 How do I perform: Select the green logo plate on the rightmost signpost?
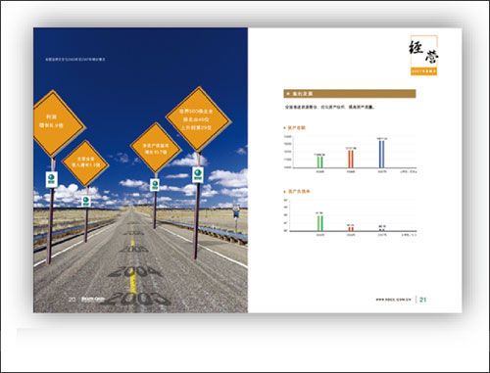coord(198,174)
